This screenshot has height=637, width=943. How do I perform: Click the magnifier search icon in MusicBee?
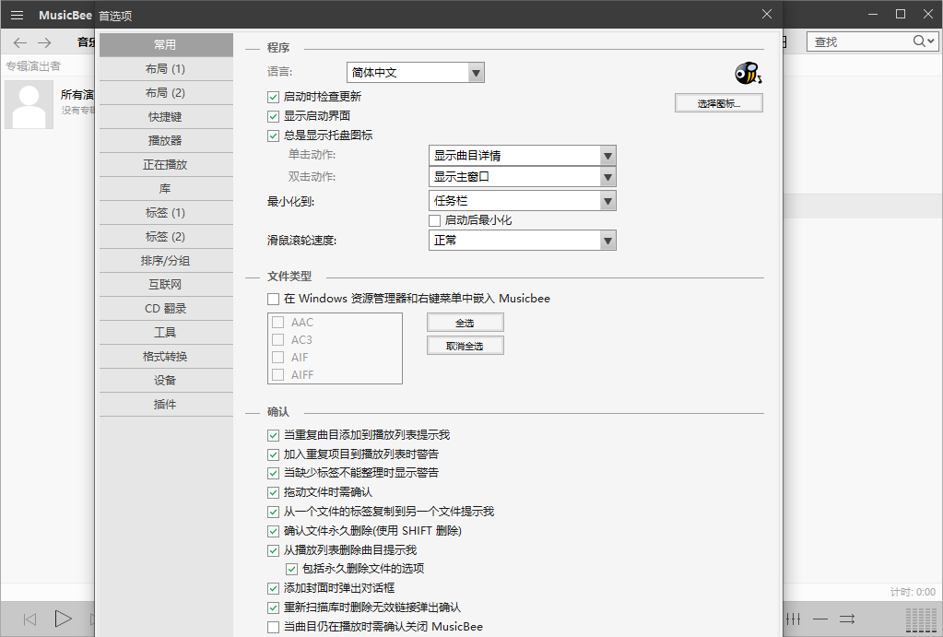point(919,41)
